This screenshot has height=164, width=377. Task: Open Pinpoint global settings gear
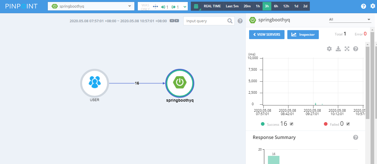373,6
